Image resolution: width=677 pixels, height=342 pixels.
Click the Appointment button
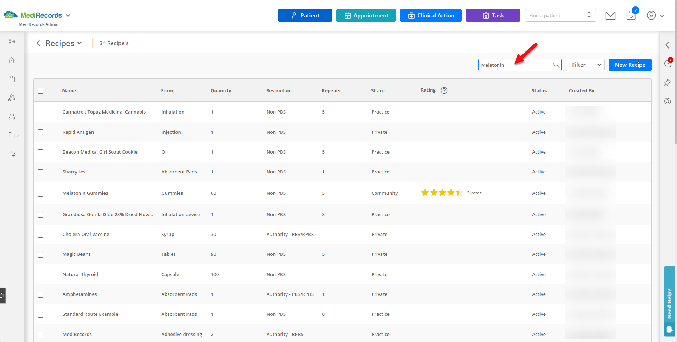pos(366,15)
